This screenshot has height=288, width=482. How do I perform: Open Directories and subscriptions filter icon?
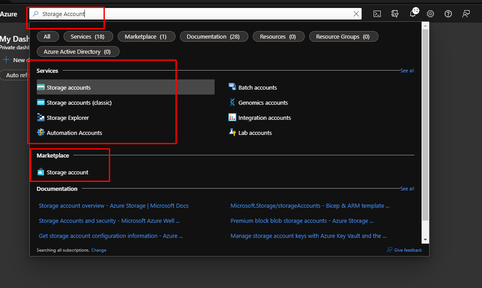(394, 14)
